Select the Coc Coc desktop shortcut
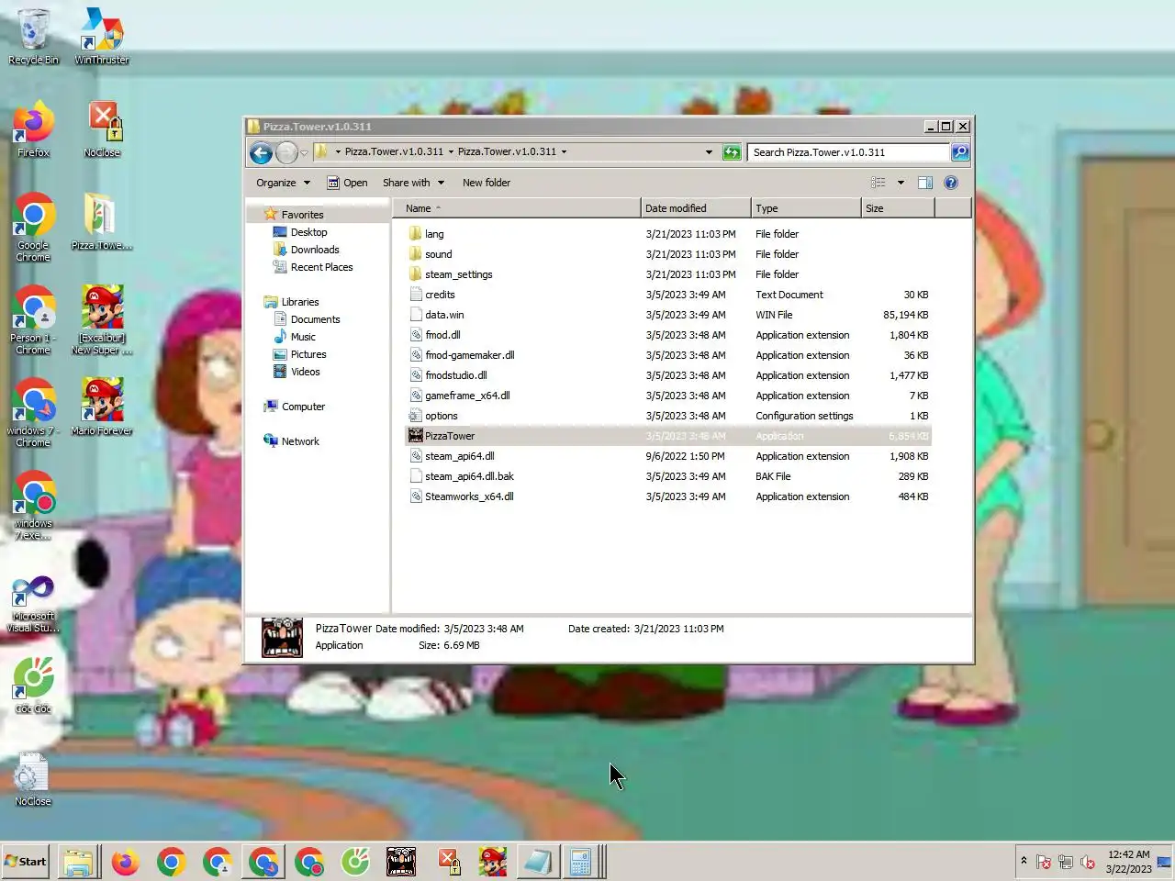The image size is (1175, 881). point(33,686)
